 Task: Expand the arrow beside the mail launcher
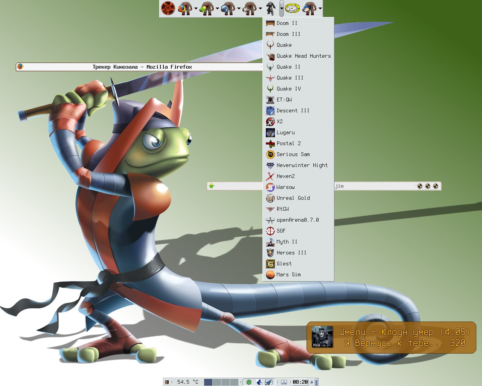pos(320,8)
